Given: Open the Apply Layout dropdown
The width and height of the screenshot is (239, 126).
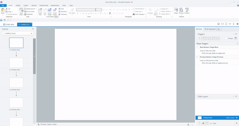Looking at the screenshot, I should pyautogui.click(x=30, y=9).
